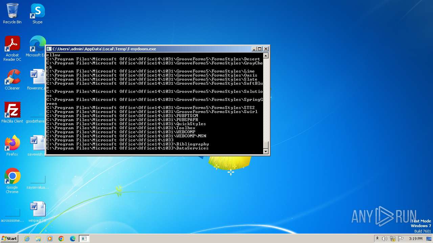This screenshot has width=433, height=243.
Task: Launch Windows Media Player from taskbar
Action: click(x=50, y=239)
